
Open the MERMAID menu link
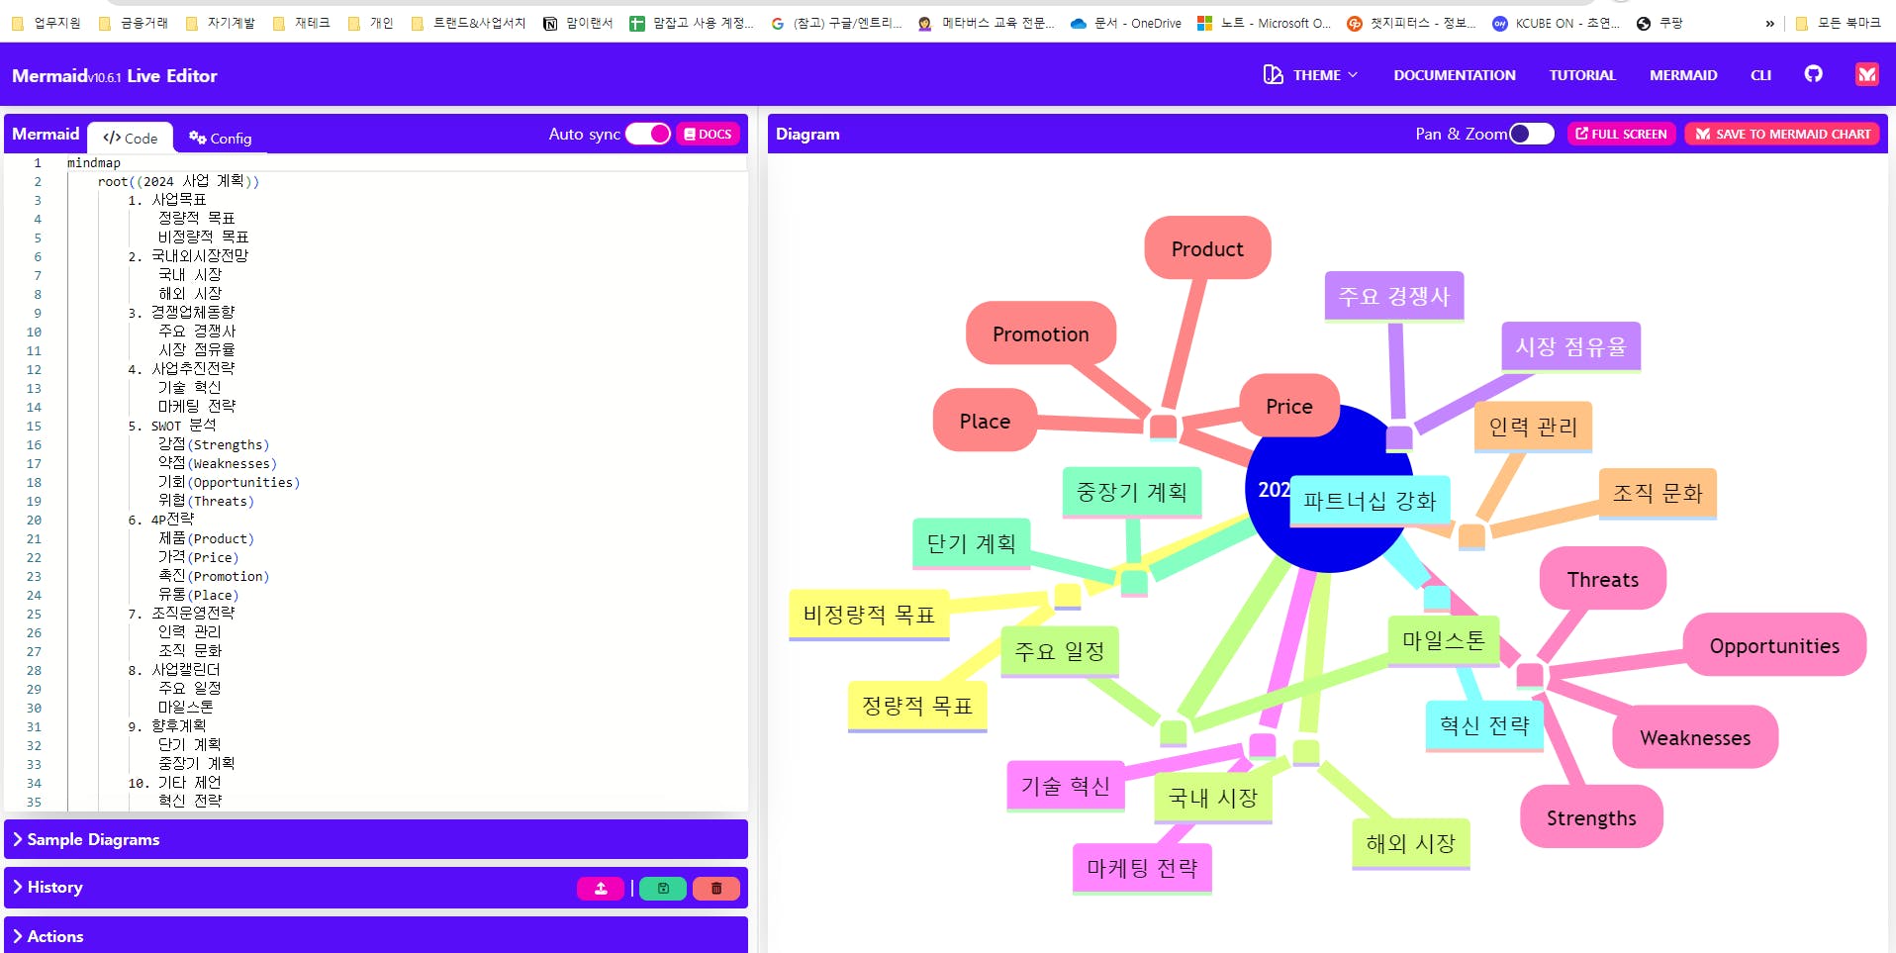click(1683, 75)
